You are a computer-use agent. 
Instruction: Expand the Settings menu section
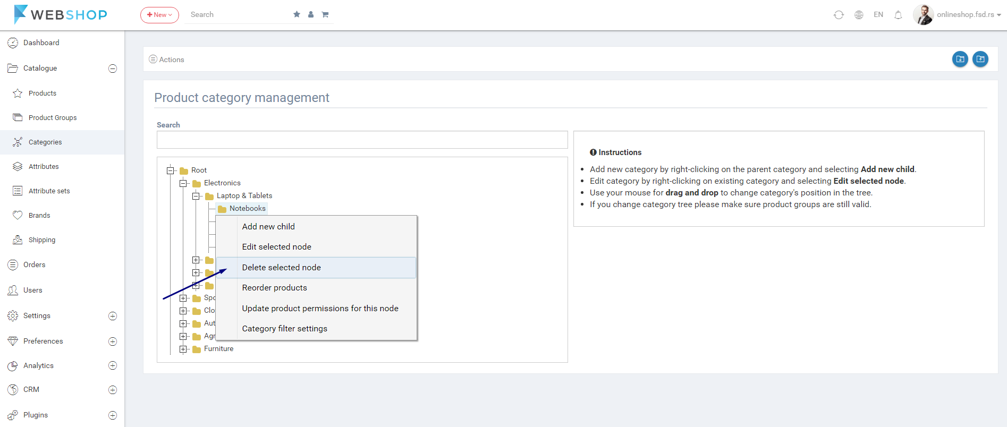tap(113, 316)
